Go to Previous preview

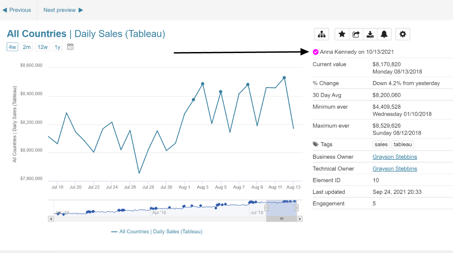coord(17,10)
